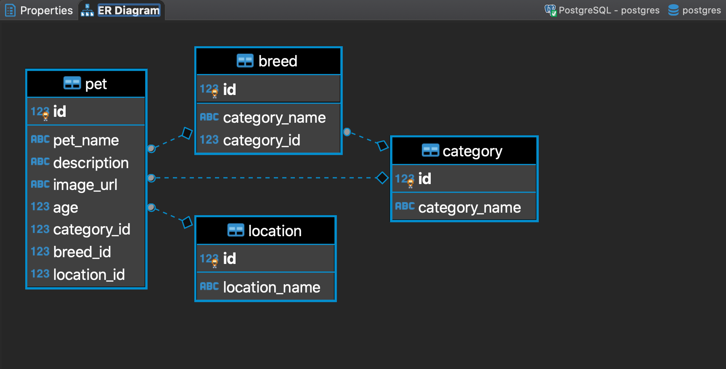Select breed_id column in pet table
Image resolution: width=726 pixels, height=369 pixels.
(x=82, y=252)
